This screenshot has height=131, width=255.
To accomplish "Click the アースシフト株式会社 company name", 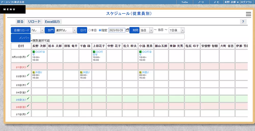I will [12, 2].
